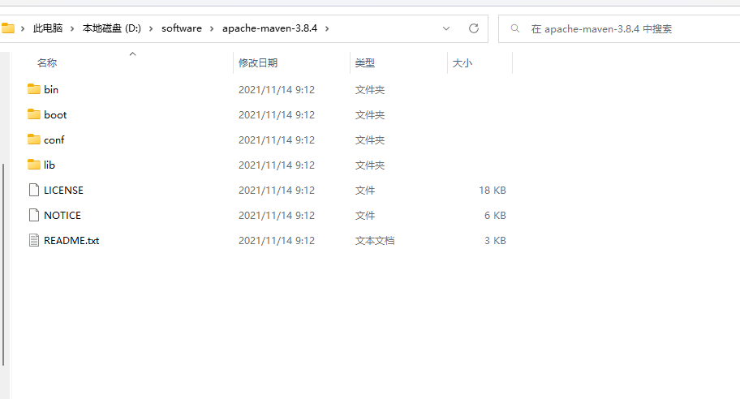Screen dimensions: 740x399
Task: Select the bin folder name
Action: click(51, 89)
